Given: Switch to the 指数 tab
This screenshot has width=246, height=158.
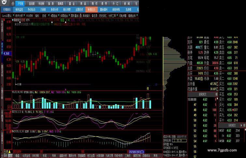Looking at the screenshot, I should [51, 4].
